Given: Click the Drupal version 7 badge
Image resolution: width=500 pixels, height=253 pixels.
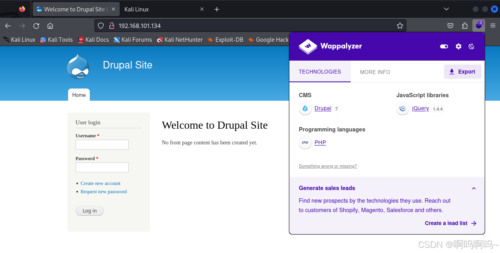Looking at the screenshot, I should (x=336, y=109).
